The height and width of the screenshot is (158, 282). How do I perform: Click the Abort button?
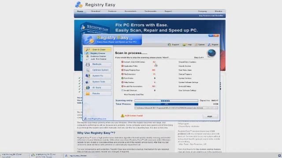[x=210, y=116]
